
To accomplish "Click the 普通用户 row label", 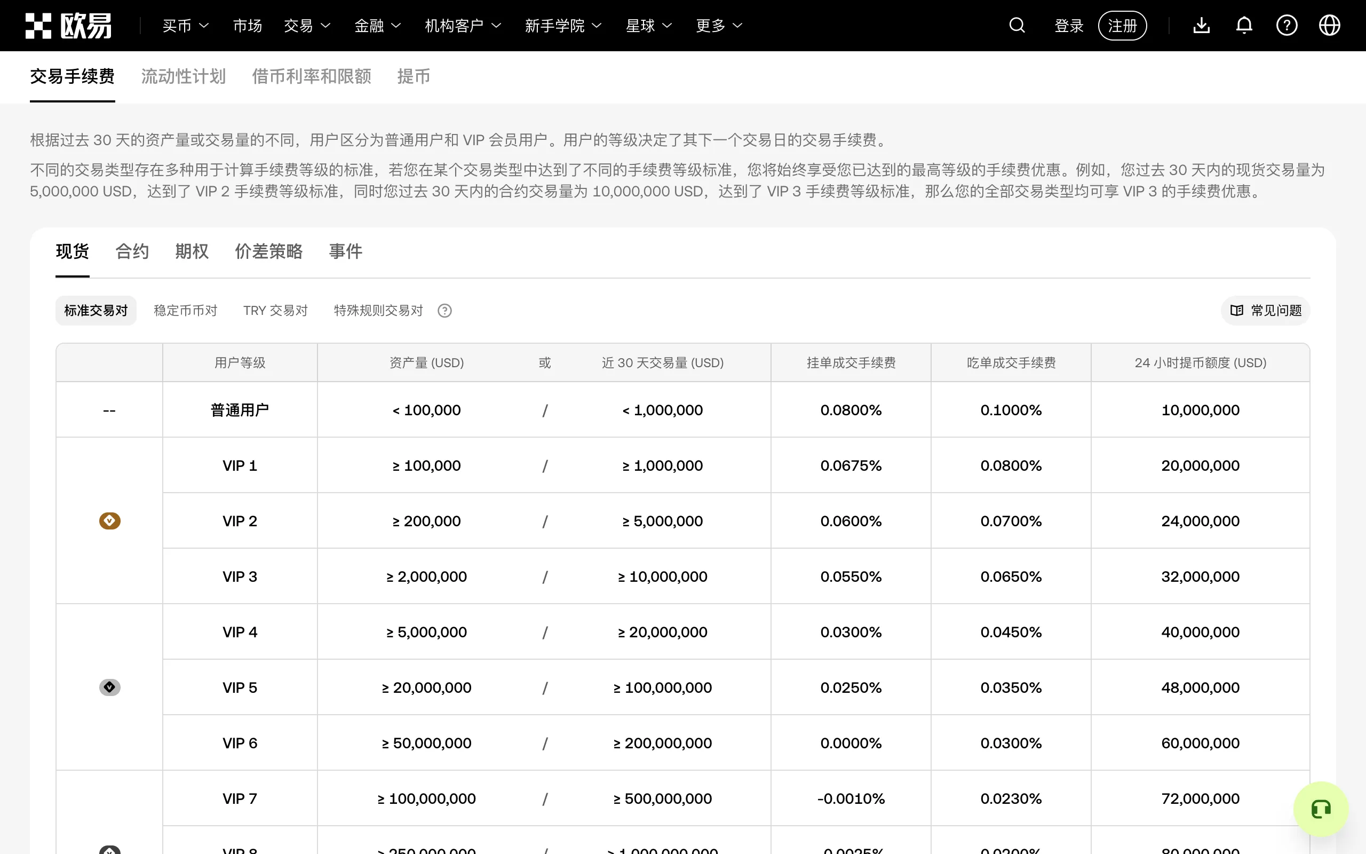I will (240, 410).
